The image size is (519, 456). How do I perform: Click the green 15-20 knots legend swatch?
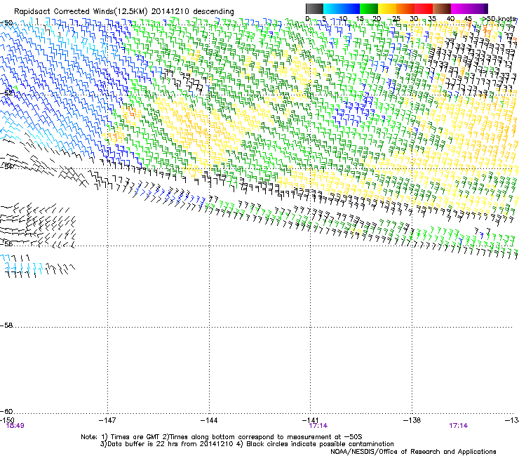(x=369, y=8)
